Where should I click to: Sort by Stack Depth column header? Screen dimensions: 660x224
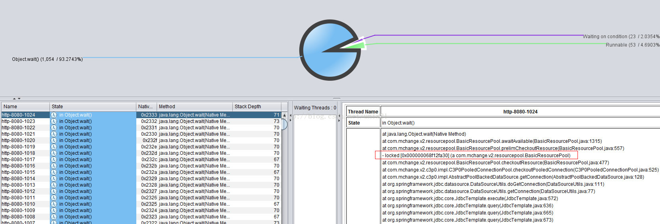point(257,107)
